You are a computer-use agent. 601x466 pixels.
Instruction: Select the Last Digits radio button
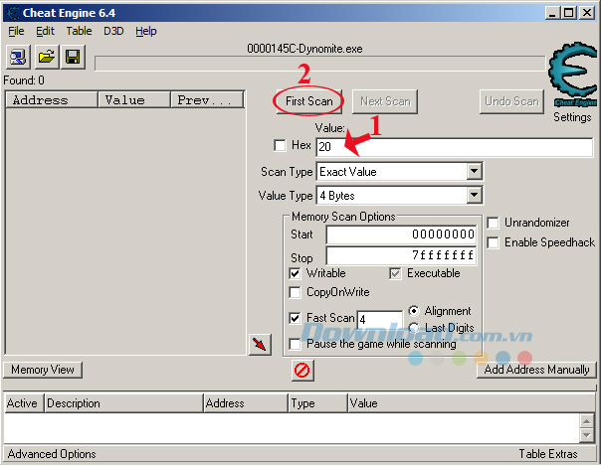point(414,328)
